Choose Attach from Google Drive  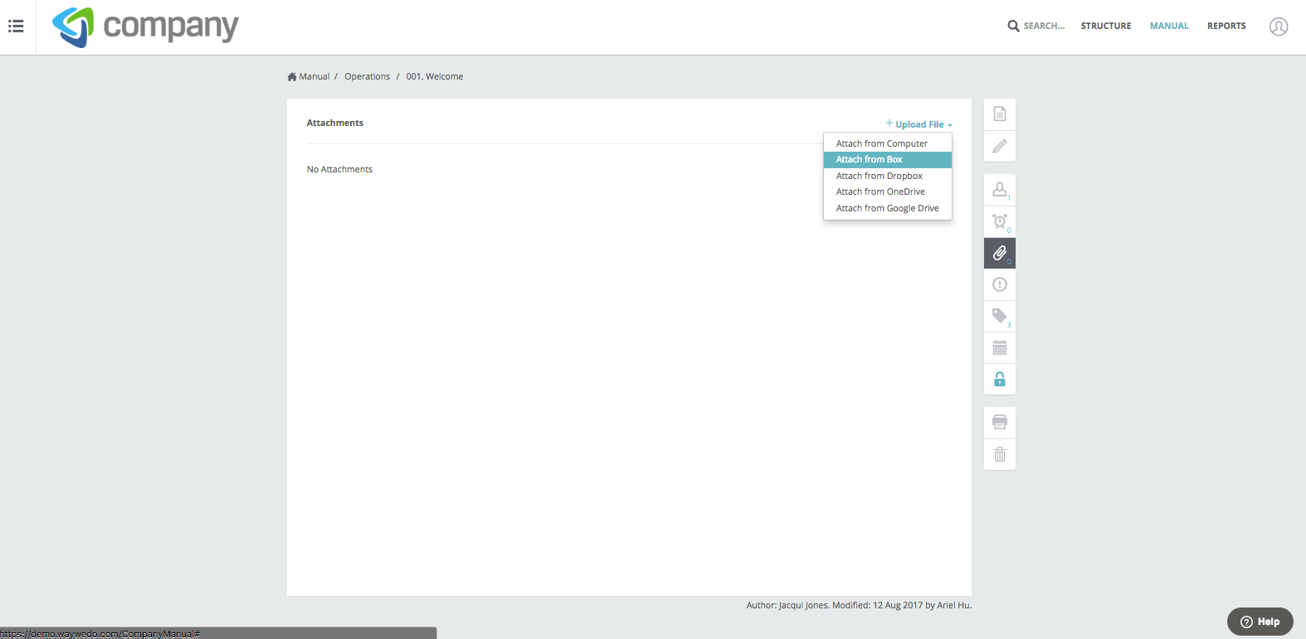pyautogui.click(x=887, y=208)
